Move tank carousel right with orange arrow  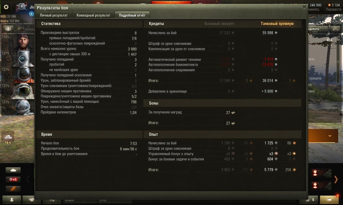pyautogui.click(x=336, y=179)
